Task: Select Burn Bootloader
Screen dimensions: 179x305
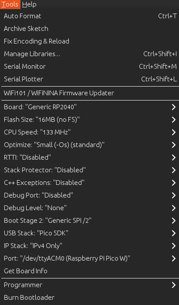Action: pyautogui.click(x=89, y=298)
